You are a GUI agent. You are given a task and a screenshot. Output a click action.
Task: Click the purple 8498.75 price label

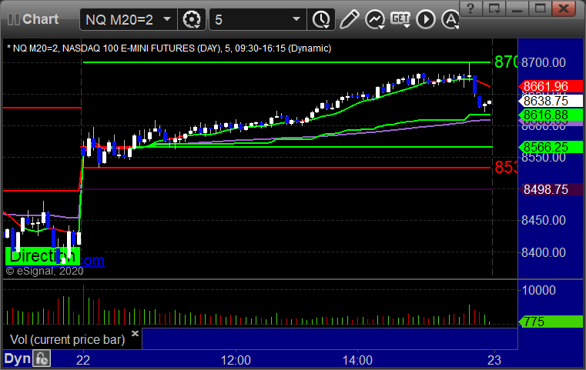coord(551,189)
